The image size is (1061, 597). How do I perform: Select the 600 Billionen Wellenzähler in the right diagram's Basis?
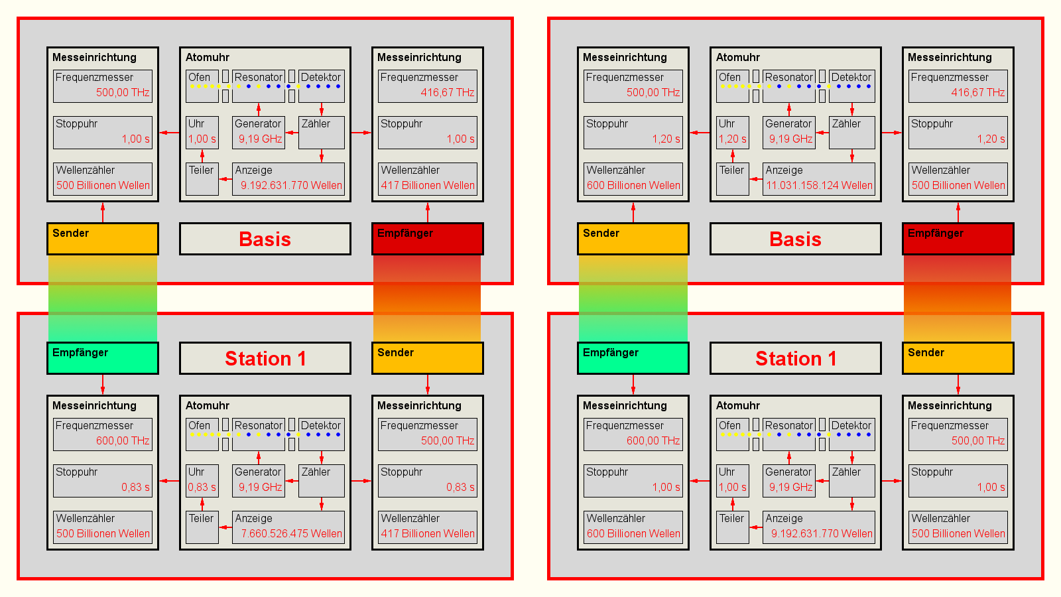pyautogui.click(x=633, y=179)
